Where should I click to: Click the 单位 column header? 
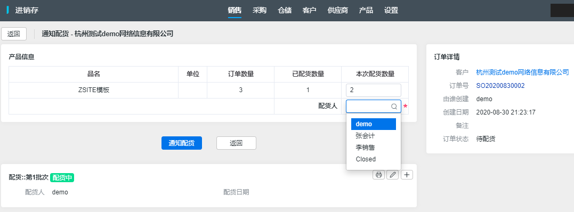pyautogui.click(x=192, y=74)
